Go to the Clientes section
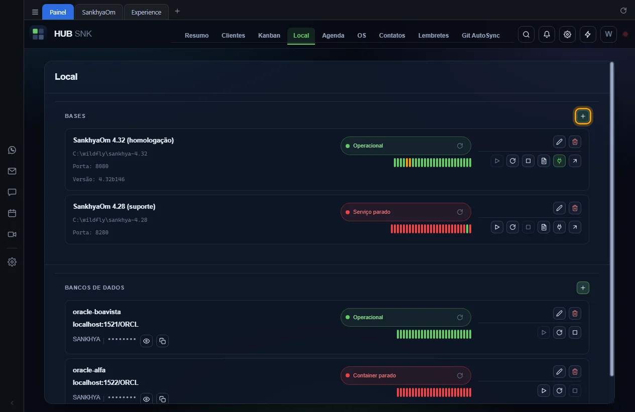This screenshot has height=412, width=635. (233, 36)
